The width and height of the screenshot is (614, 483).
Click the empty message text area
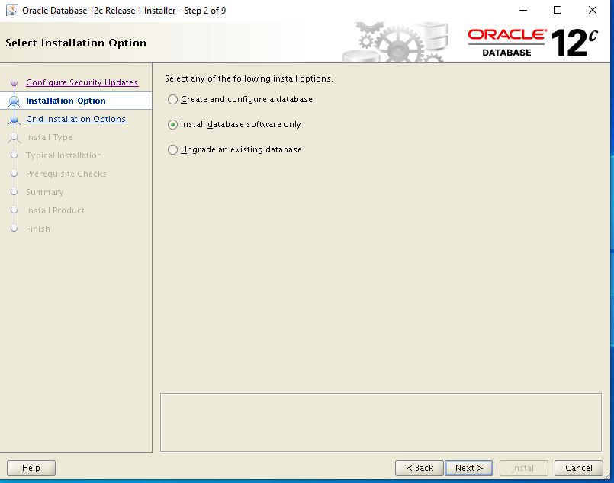pyautogui.click(x=381, y=422)
